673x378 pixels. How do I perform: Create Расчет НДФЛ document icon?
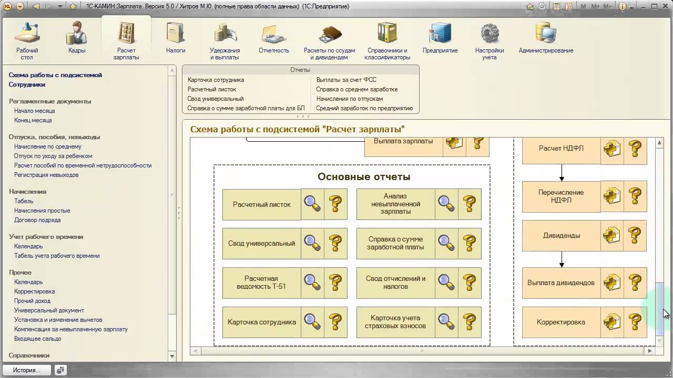click(612, 149)
